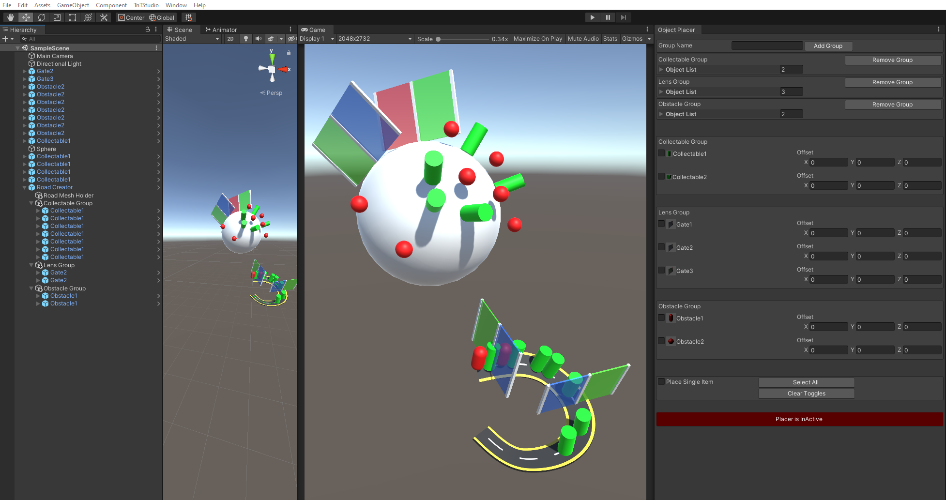The height and width of the screenshot is (500, 946).
Task: Click the Group Name input field
Action: [767, 45]
